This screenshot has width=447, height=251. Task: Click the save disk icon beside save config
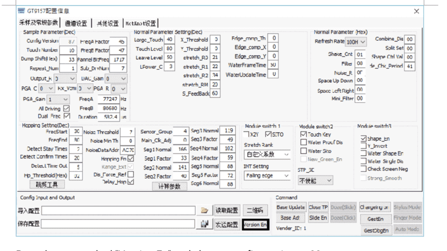tap(204, 224)
